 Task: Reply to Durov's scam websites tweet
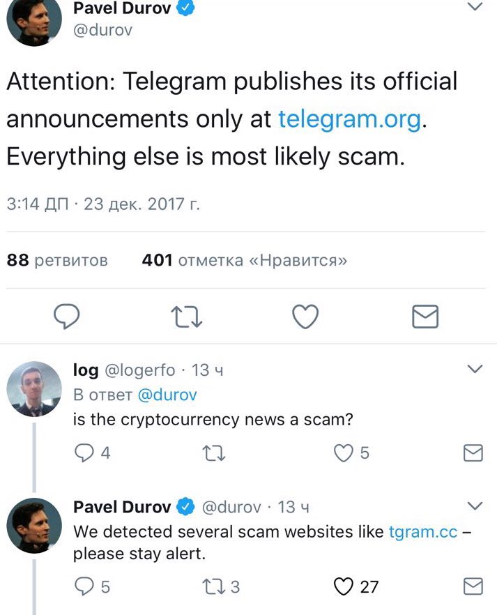(93, 586)
